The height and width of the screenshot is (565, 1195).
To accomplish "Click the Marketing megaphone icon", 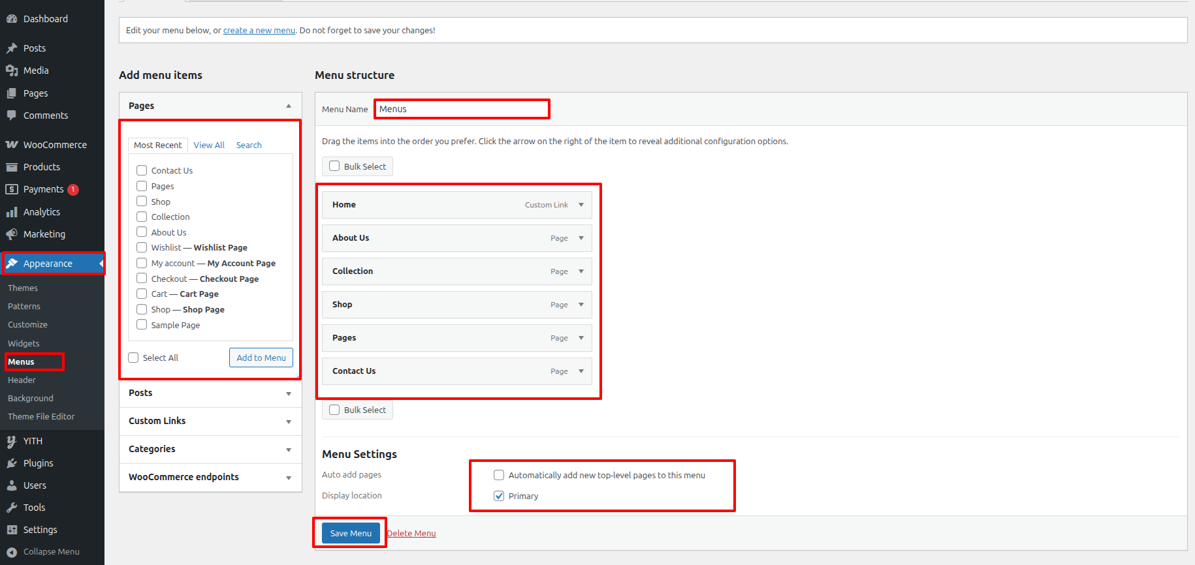I will coord(12,234).
